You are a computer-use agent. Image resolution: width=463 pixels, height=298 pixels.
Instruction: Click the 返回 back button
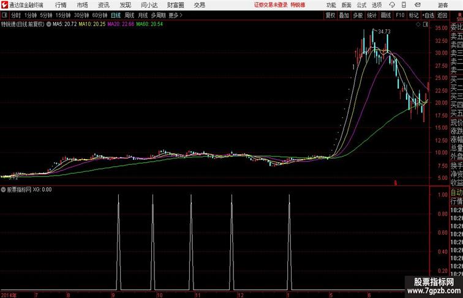point(442,15)
